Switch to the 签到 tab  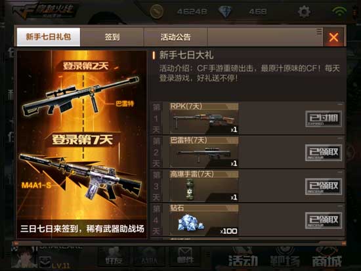coord(112,37)
